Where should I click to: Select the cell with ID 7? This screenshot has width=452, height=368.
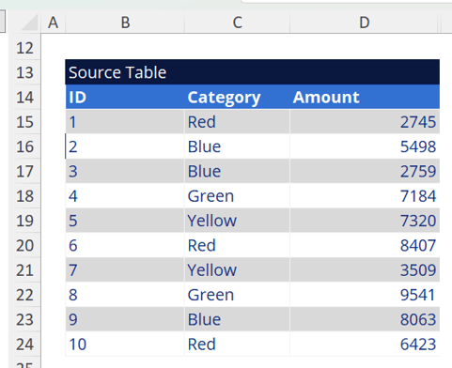(125, 270)
